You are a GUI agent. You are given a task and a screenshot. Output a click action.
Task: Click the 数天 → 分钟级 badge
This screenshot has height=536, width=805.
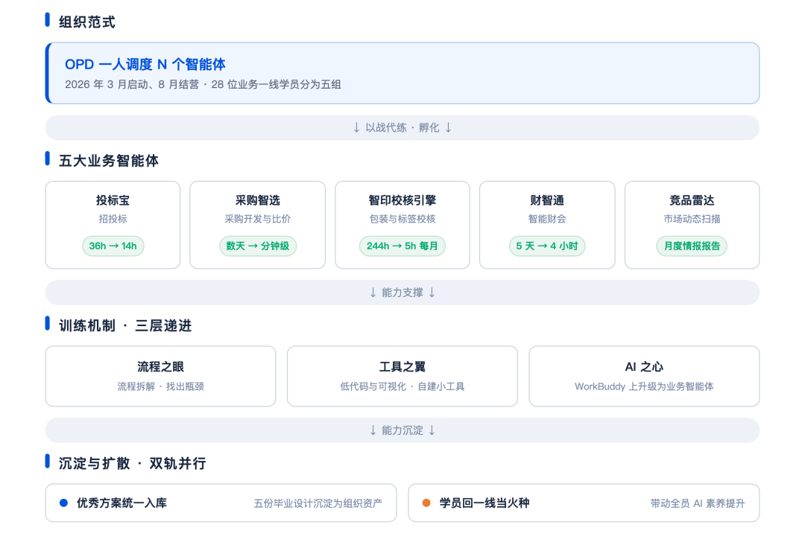pos(257,246)
